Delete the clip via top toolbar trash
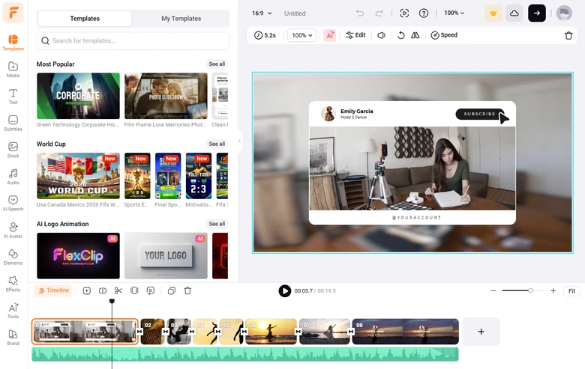 [x=568, y=35]
